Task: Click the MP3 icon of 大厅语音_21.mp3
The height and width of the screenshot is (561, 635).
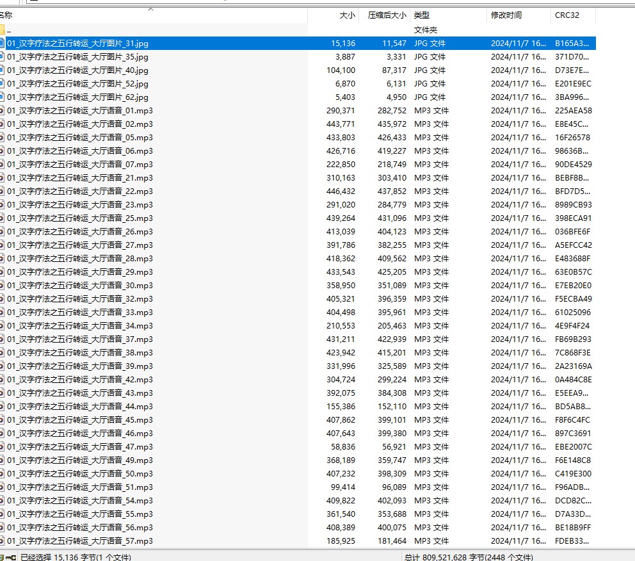Action: (x=2, y=178)
